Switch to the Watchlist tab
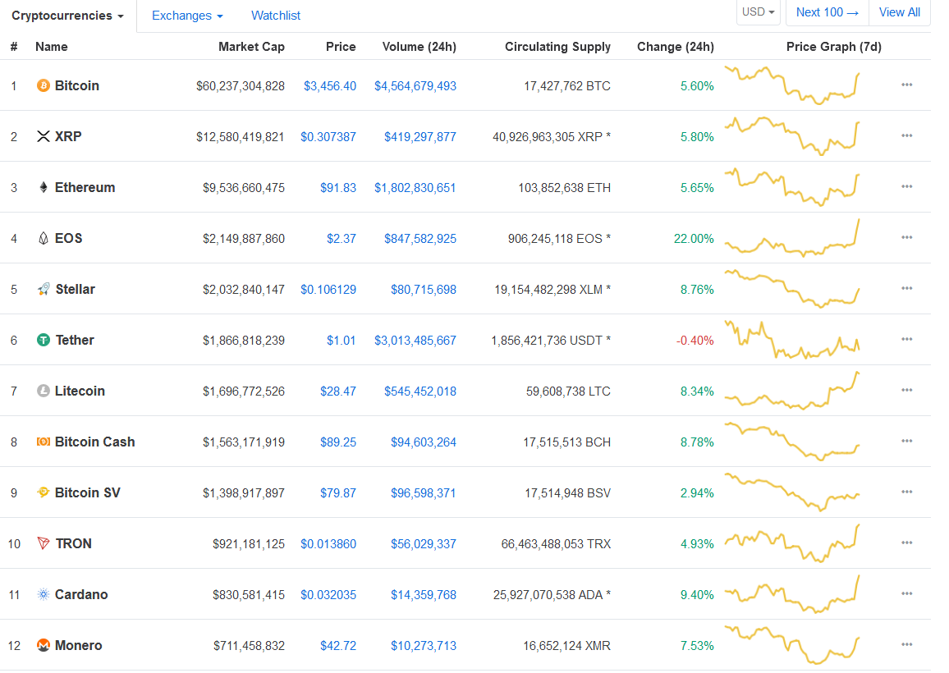 point(275,16)
